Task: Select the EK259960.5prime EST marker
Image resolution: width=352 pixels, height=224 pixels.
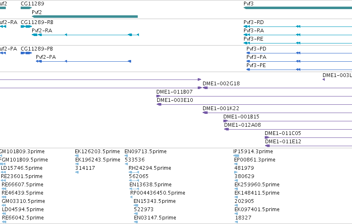Action: click(236, 189)
